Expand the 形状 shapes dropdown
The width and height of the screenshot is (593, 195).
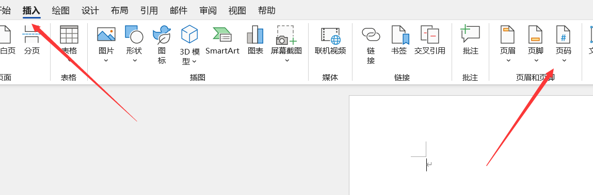(134, 60)
